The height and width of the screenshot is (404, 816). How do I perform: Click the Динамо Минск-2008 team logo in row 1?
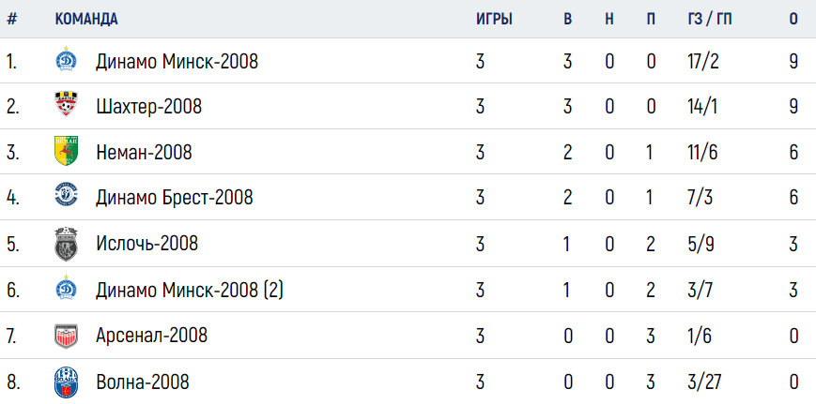[66, 59]
